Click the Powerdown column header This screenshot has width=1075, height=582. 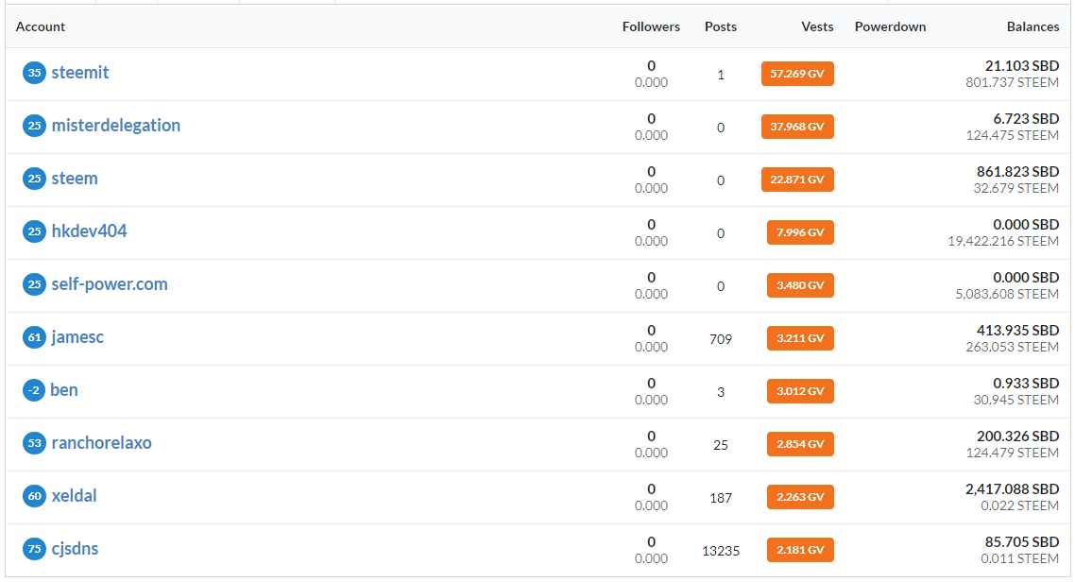[x=890, y=26]
